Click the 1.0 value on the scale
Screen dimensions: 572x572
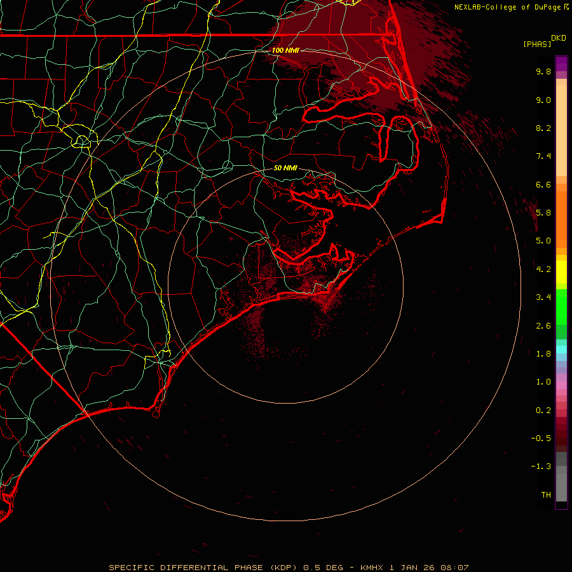pos(543,382)
